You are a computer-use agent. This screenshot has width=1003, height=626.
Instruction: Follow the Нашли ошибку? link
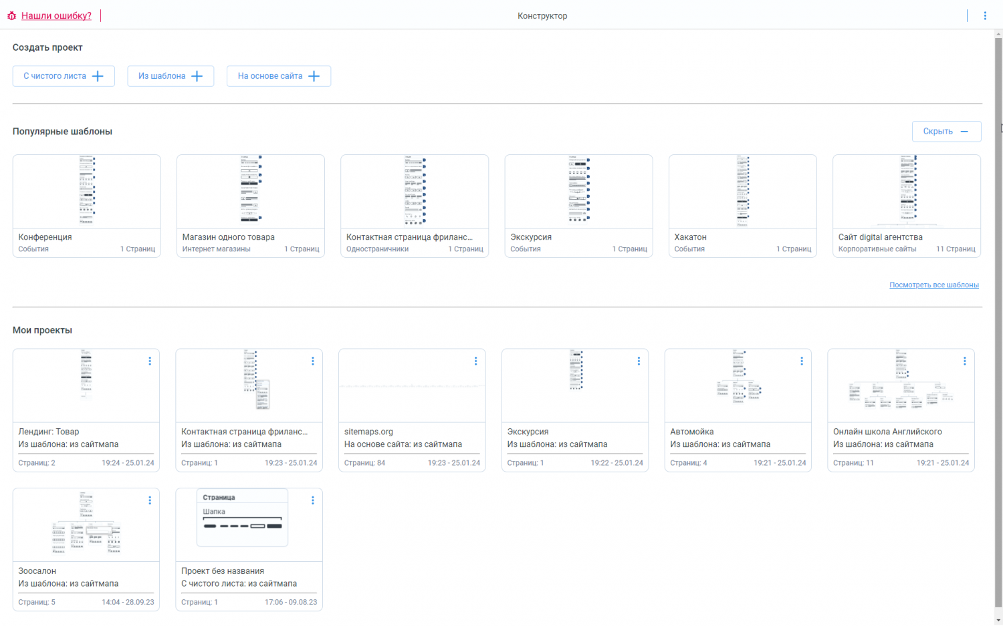pos(56,15)
